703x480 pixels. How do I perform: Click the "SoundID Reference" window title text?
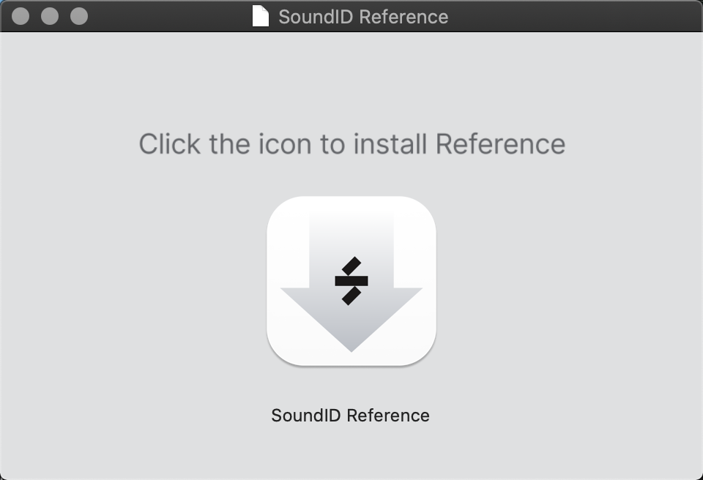click(x=364, y=17)
